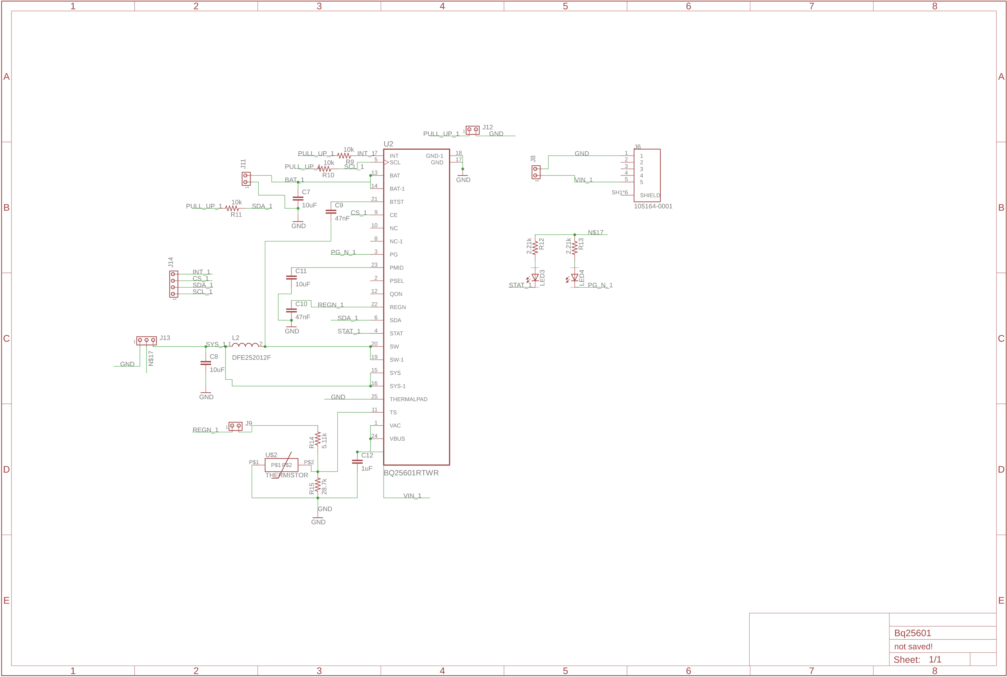
Task: Click the TS pin label on U2
Action: pos(393,413)
